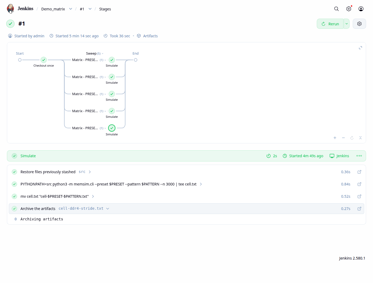Image resolution: width=373 pixels, height=283 pixels.
Task: Click the configure gear button beside Rerun
Action: [x=359, y=24]
